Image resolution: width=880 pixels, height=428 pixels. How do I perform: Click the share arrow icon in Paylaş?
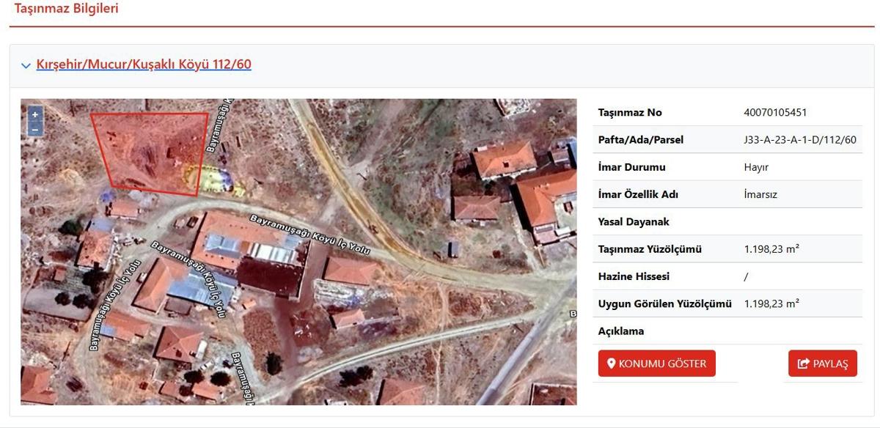[x=804, y=364]
